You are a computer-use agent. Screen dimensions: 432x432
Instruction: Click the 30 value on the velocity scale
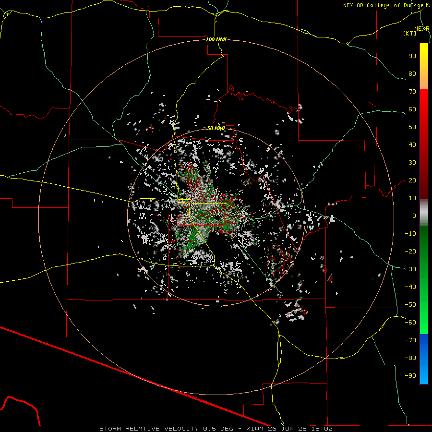coord(412,163)
